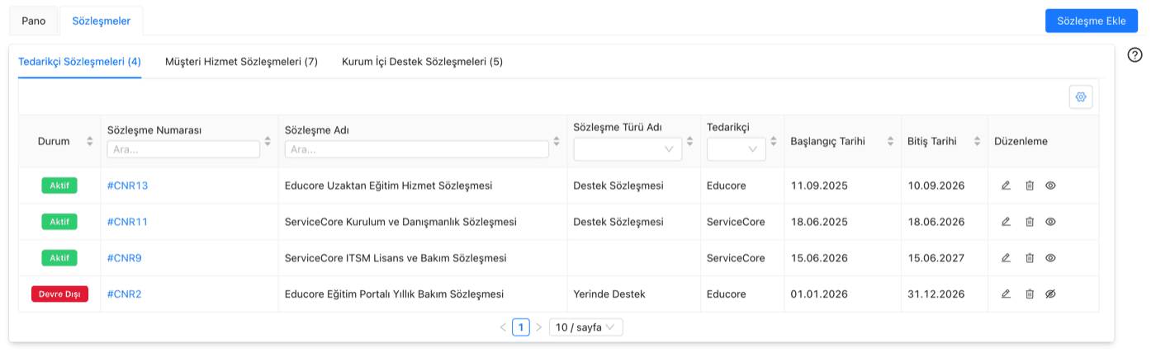This screenshot has width=1156, height=362.
Task: Delete contract #CNR13 with trash icon
Action: point(1030,186)
